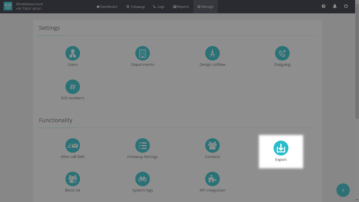Open the Departments icon
The width and height of the screenshot is (359, 202).
pos(142,53)
